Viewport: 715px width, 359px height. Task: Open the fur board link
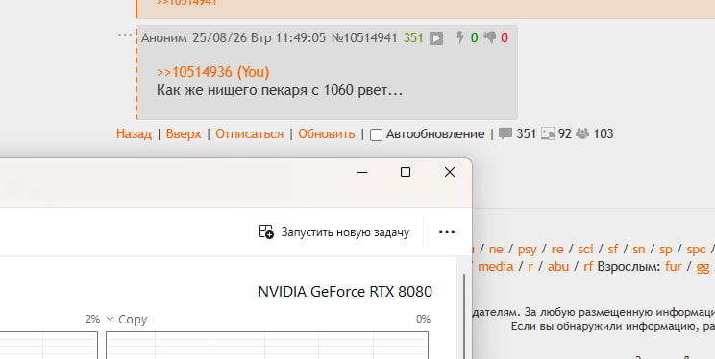673,266
